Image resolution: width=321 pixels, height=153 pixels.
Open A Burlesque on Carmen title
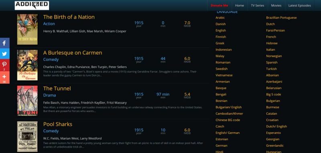click(73, 53)
